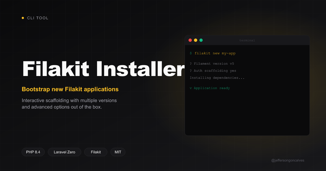The height and width of the screenshot is (171, 326).
Task: Click the 'terminal' window title
Action: [x=247, y=40]
